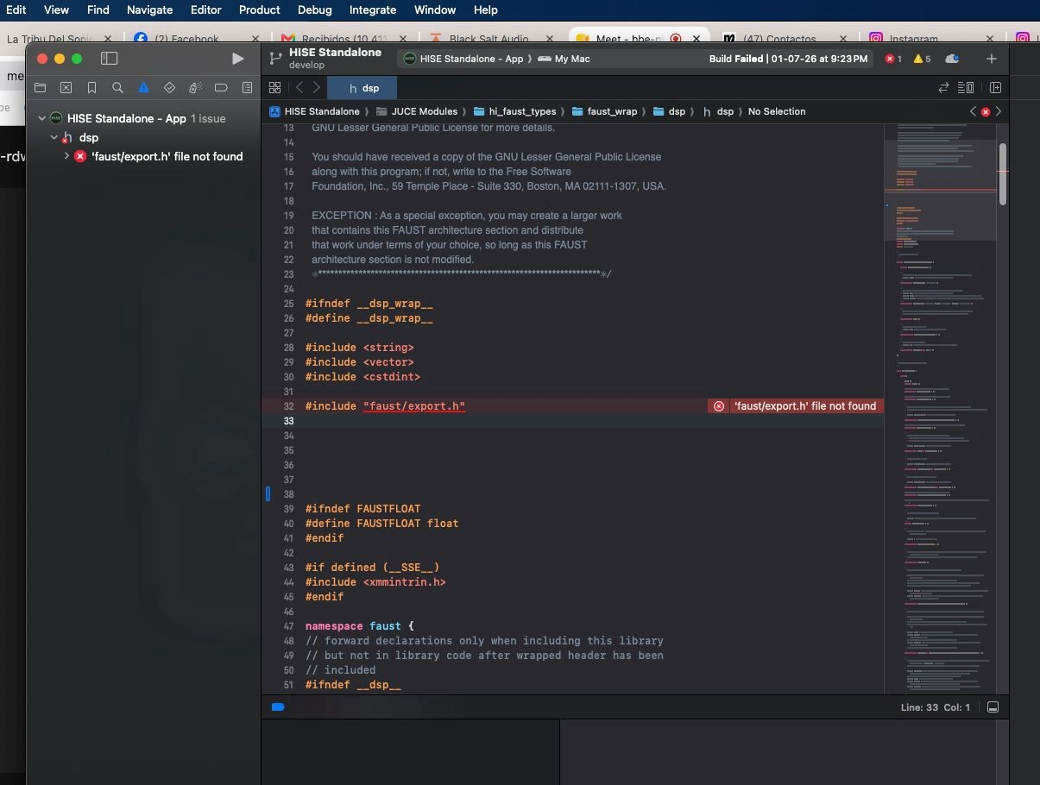Open the Breakpoint navigator
The height and width of the screenshot is (785, 1040).
click(221, 88)
